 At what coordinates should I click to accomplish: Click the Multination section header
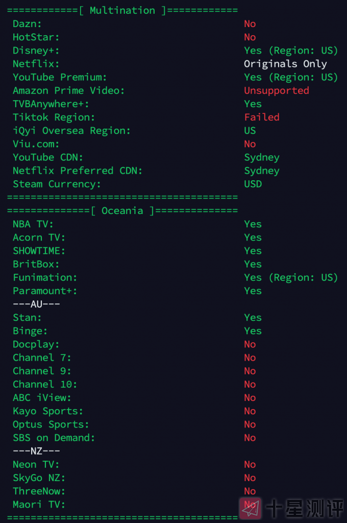tap(122, 10)
